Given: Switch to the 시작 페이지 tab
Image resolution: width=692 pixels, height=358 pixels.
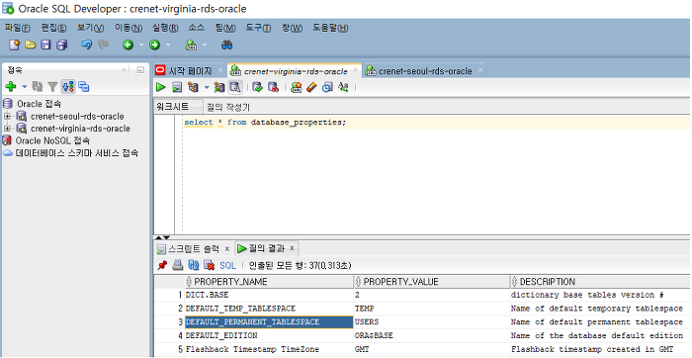Looking at the screenshot, I should coord(190,70).
